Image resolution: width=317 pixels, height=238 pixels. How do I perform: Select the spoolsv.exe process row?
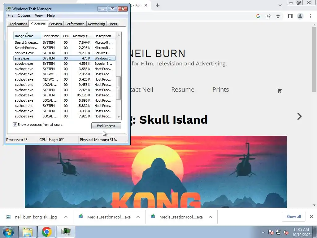64,64
